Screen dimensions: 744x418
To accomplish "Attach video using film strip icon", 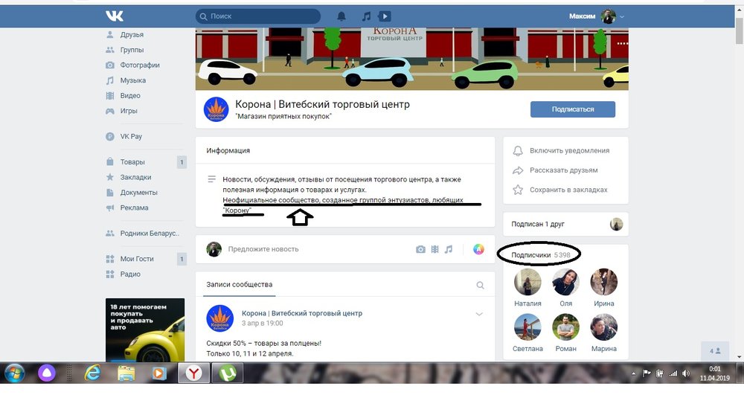I will 434,249.
